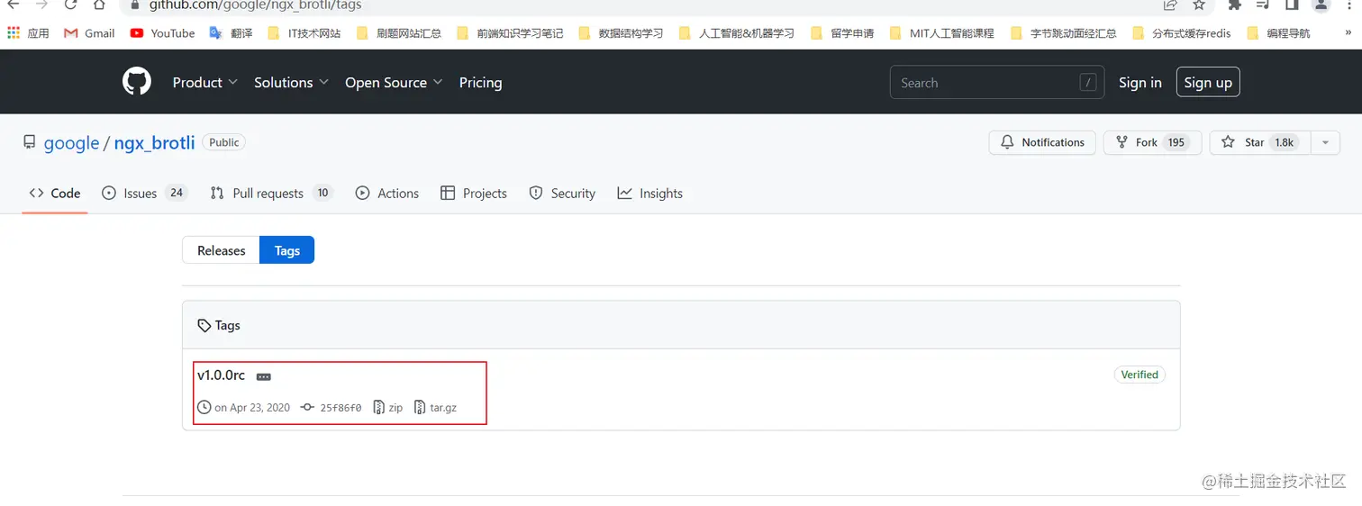The height and width of the screenshot is (506, 1362).
Task: Open the Star lists dropdown arrow
Action: (x=1324, y=142)
